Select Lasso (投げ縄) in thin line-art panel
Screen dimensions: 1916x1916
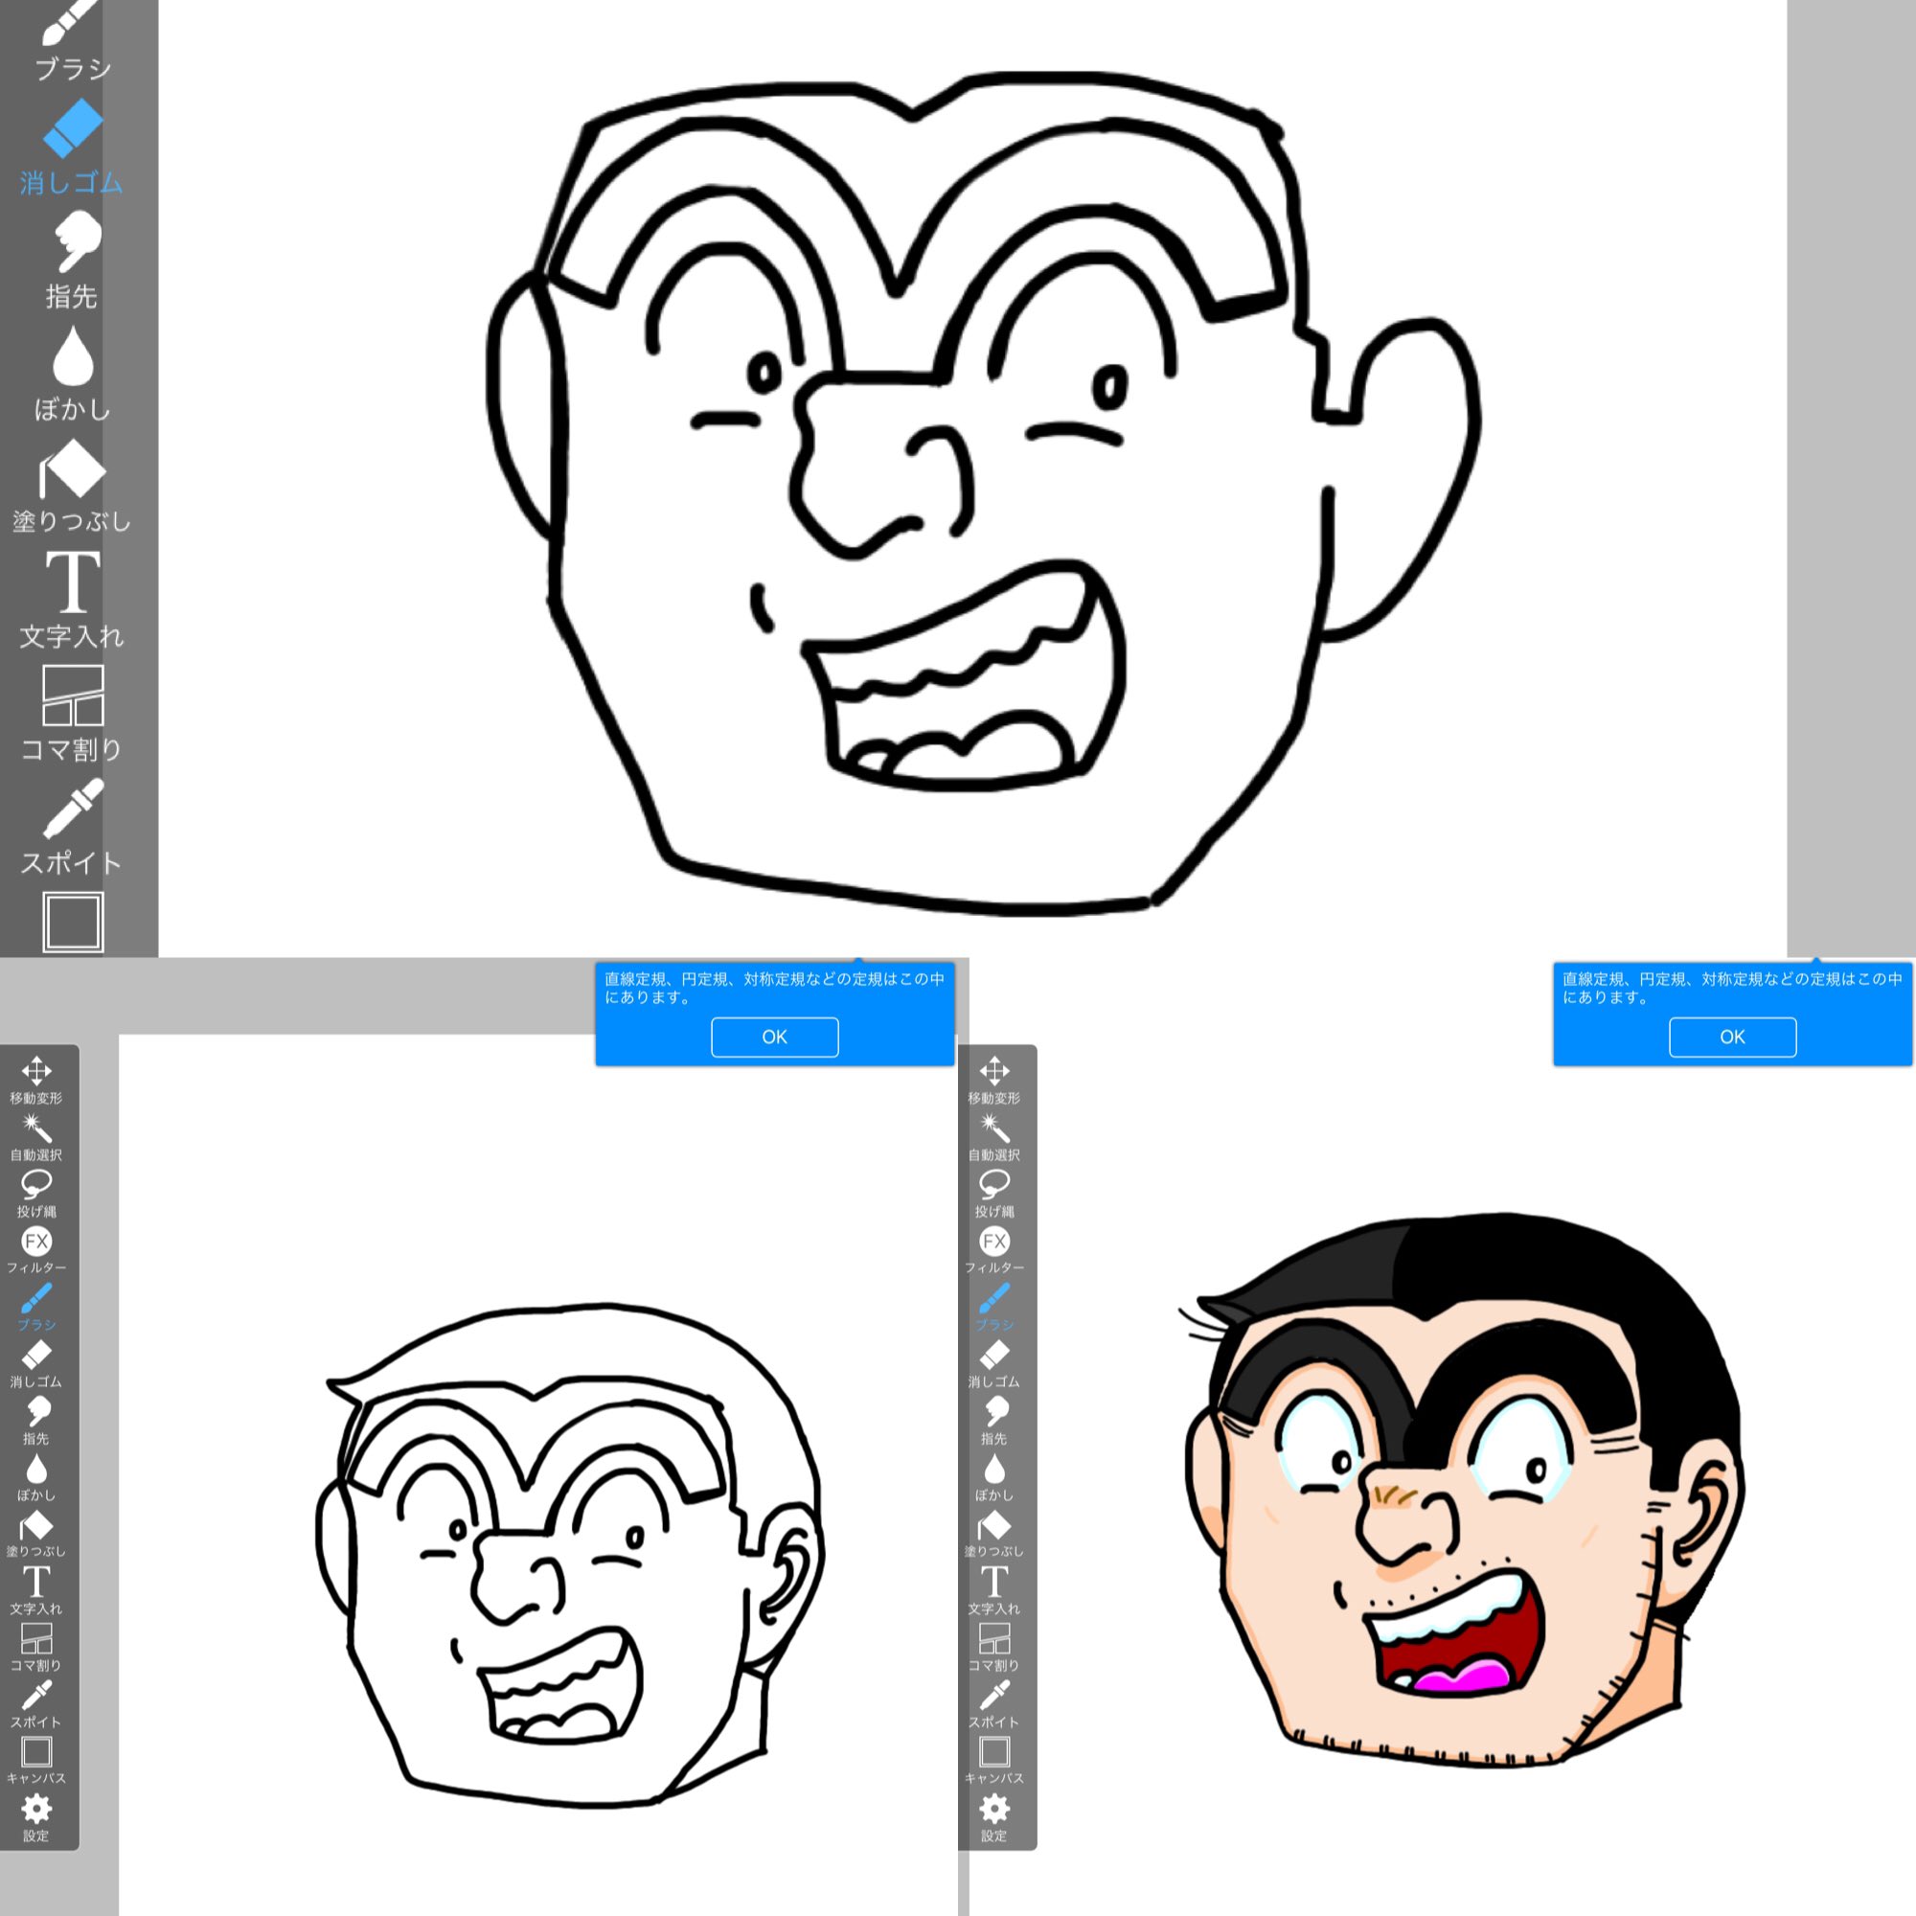[x=36, y=1193]
